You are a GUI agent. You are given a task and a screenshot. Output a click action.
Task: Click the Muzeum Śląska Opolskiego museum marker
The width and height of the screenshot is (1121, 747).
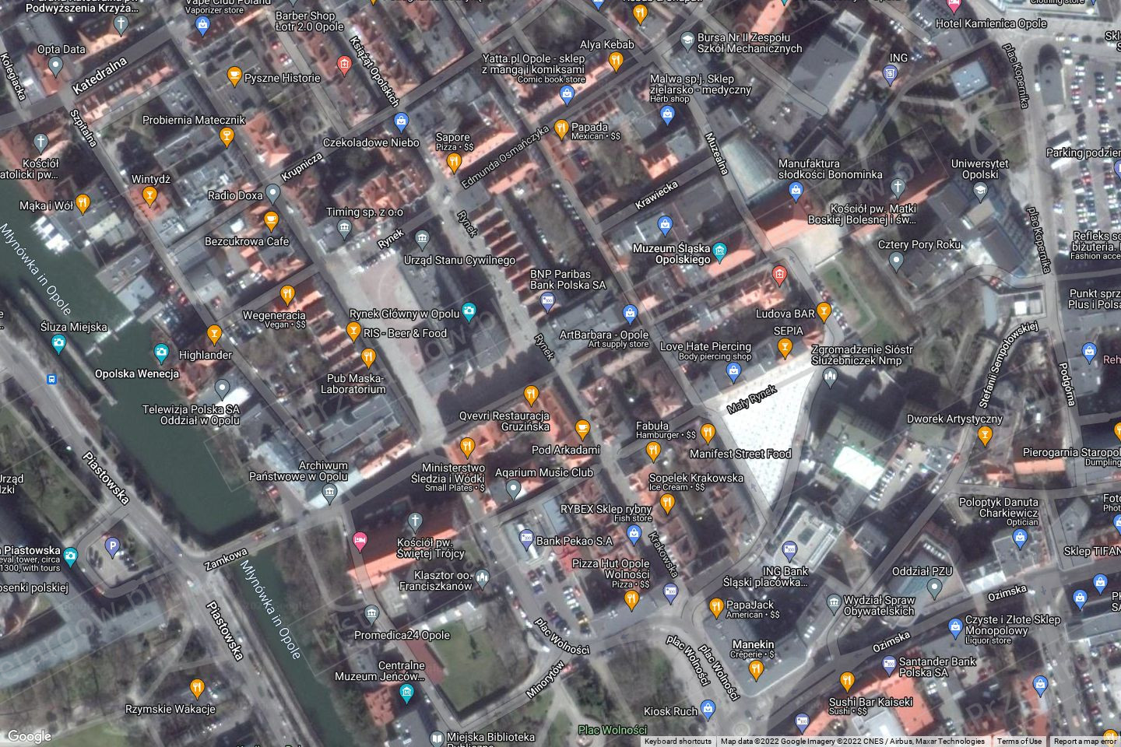tap(720, 251)
